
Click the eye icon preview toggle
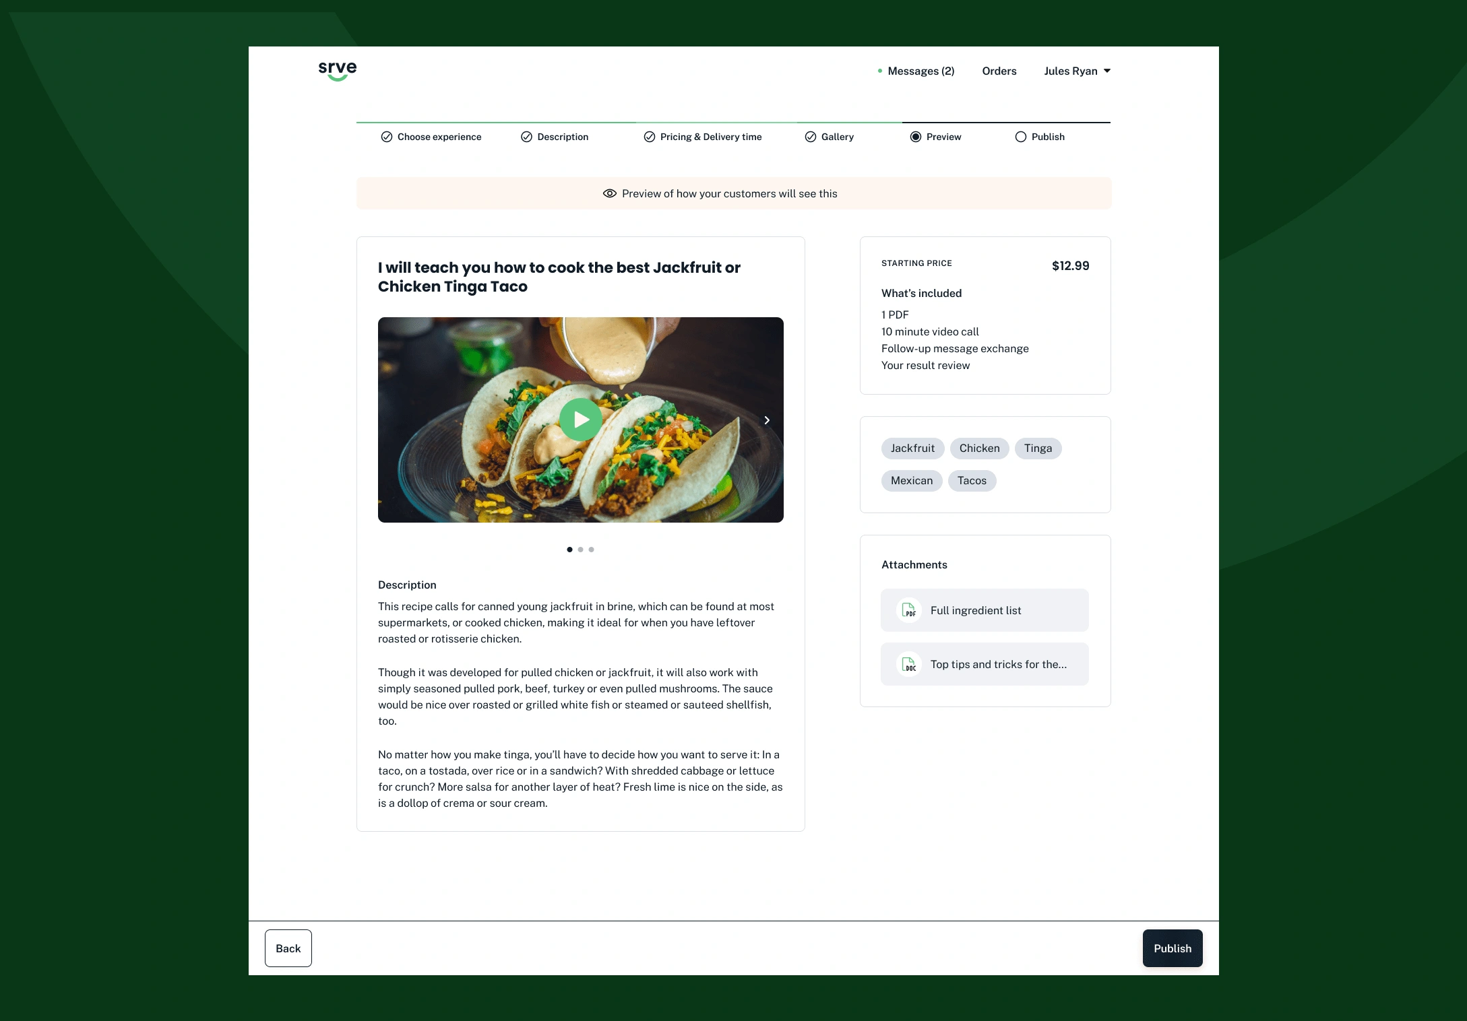click(x=611, y=194)
